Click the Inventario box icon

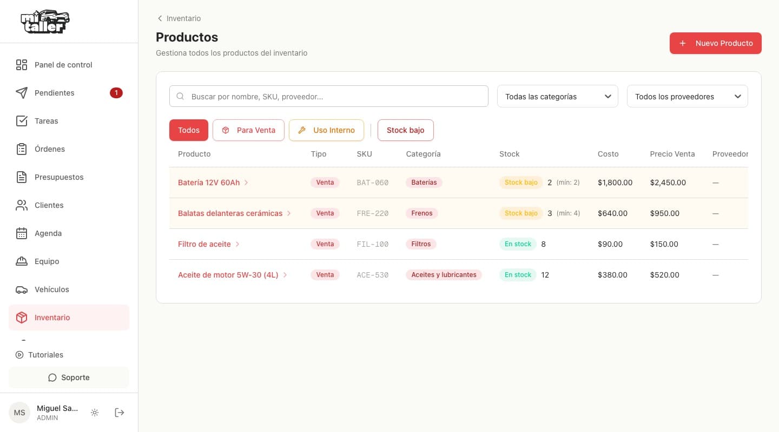tap(22, 318)
